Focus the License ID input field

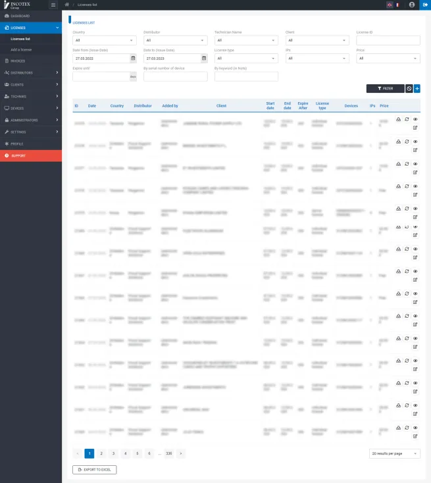[x=388, y=40]
